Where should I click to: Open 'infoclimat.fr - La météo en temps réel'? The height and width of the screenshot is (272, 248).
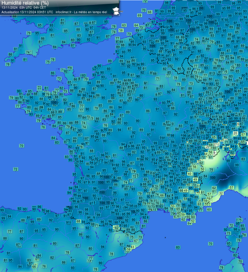81,12
